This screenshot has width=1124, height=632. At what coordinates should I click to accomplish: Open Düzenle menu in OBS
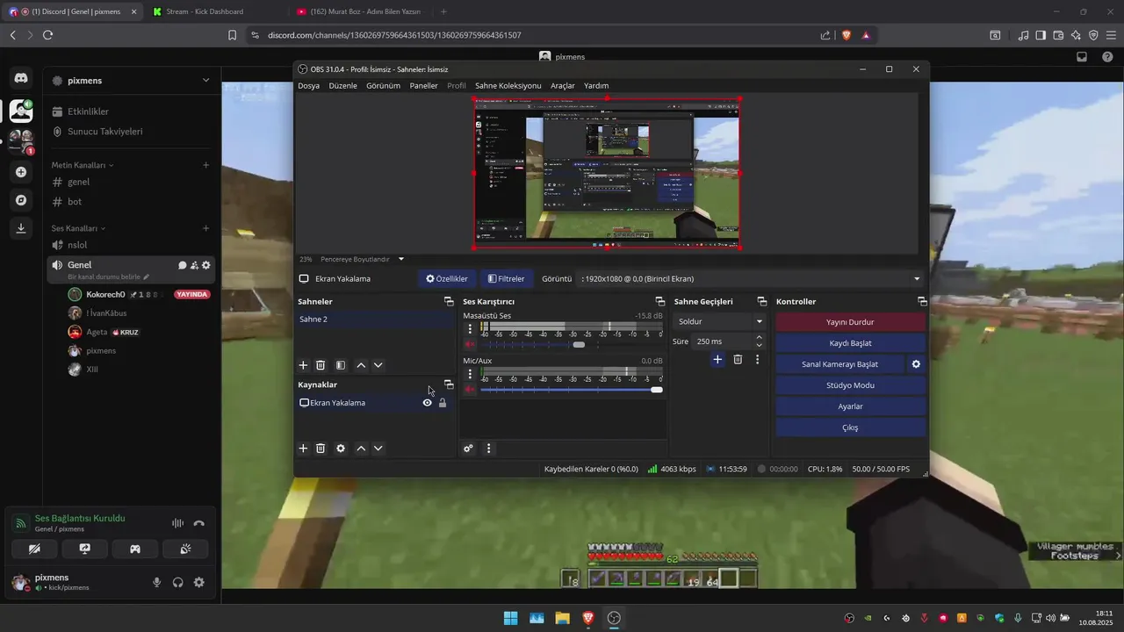pyautogui.click(x=342, y=85)
